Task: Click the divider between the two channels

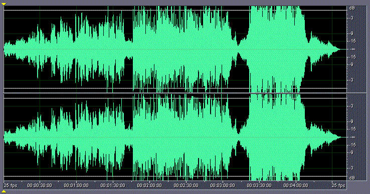Action: (x=175, y=93)
